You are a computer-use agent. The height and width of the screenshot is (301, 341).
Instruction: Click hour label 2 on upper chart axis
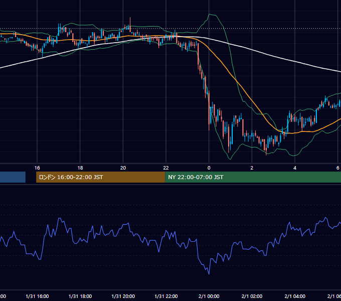(x=252, y=168)
